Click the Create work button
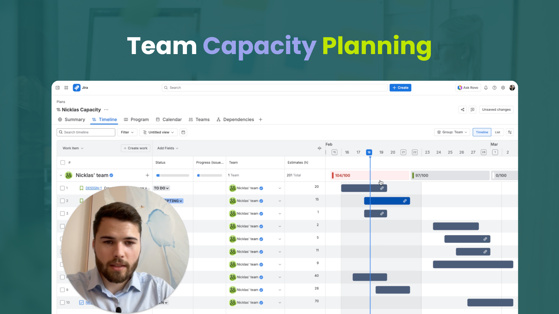This screenshot has height=314, width=559. point(135,148)
